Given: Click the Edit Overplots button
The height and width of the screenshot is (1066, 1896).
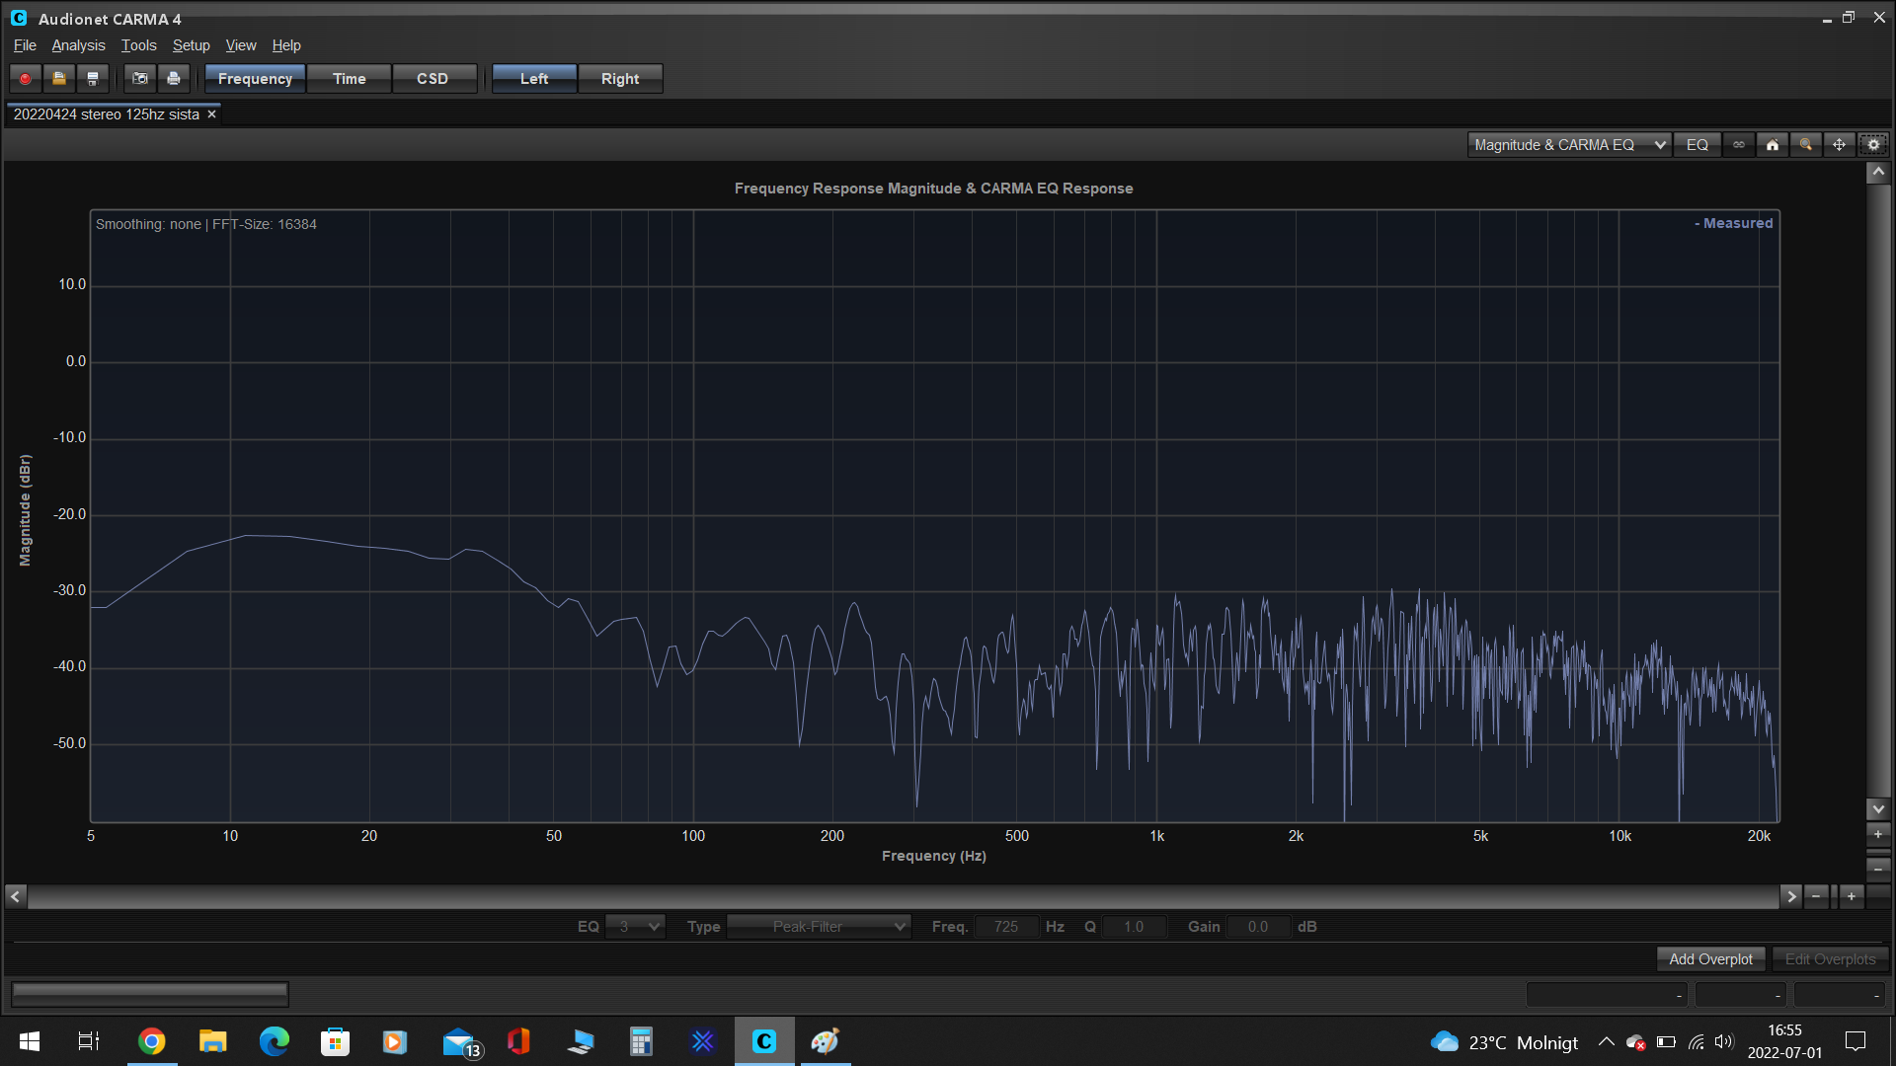Looking at the screenshot, I should pos(1830,959).
